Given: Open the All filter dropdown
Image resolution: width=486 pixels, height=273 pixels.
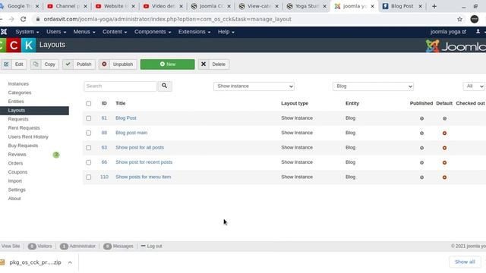Looking at the screenshot, I should point(474,86).
